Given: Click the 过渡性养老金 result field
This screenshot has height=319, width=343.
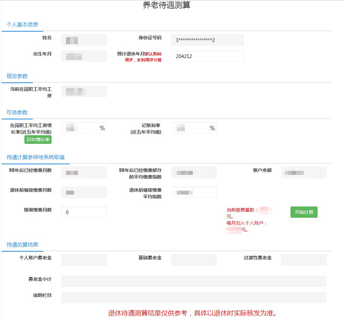Looking at the screenshot, I should 304,260.
